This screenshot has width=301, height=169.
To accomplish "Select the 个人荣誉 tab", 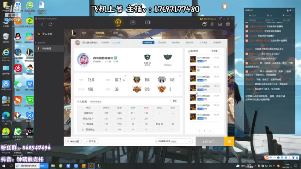I will tap(203, 42).
